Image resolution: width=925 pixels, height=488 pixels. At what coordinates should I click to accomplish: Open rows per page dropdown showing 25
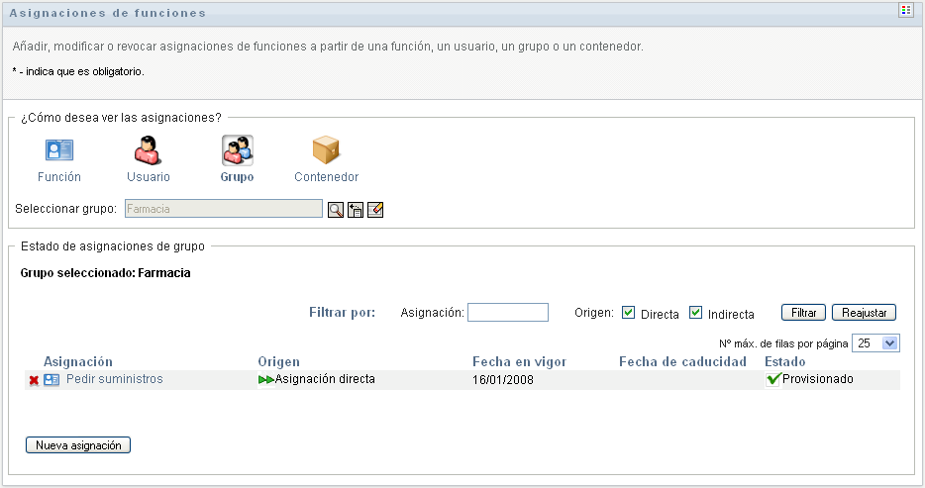click(x=875, y=343)
